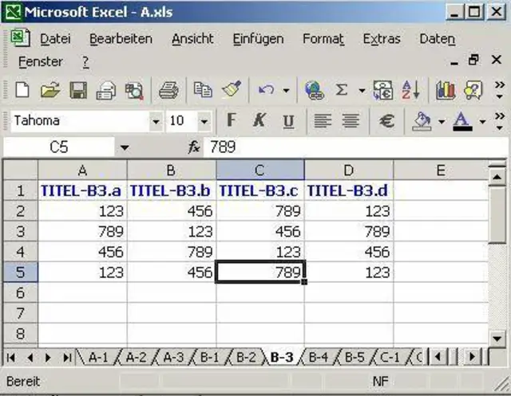Select column D header
This screenshot has width=511, height=396.
(x=349, y=170)
